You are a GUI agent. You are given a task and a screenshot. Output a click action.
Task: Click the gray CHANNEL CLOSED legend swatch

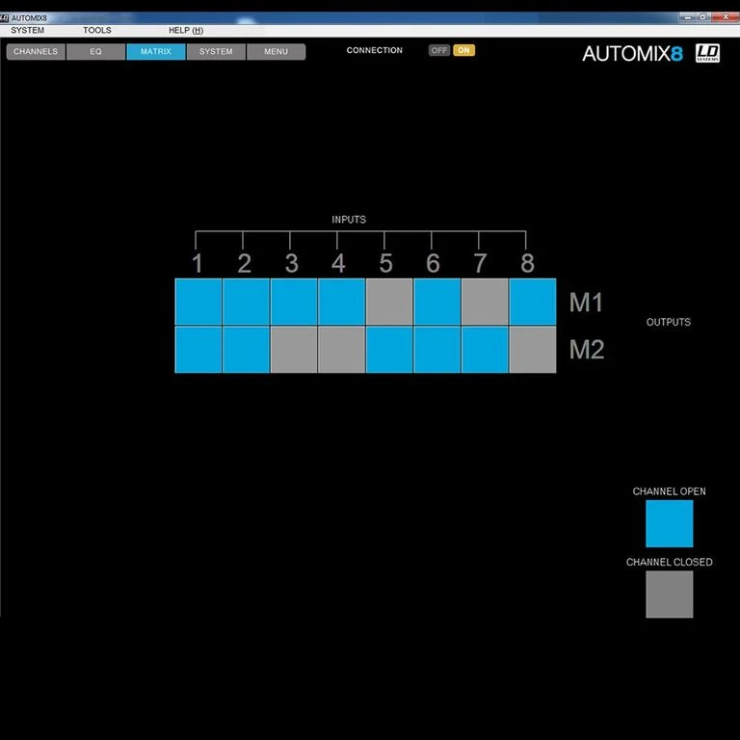pos(669,595)
